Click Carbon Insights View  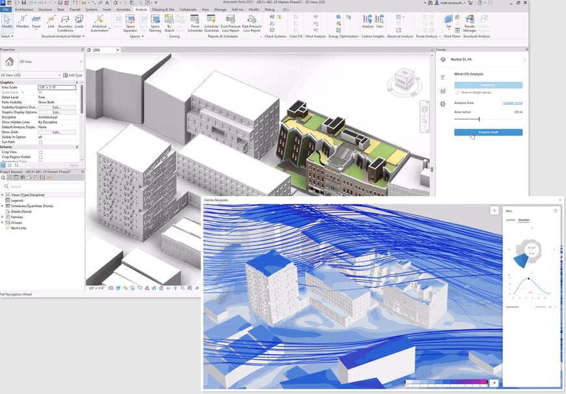[379, 21]
